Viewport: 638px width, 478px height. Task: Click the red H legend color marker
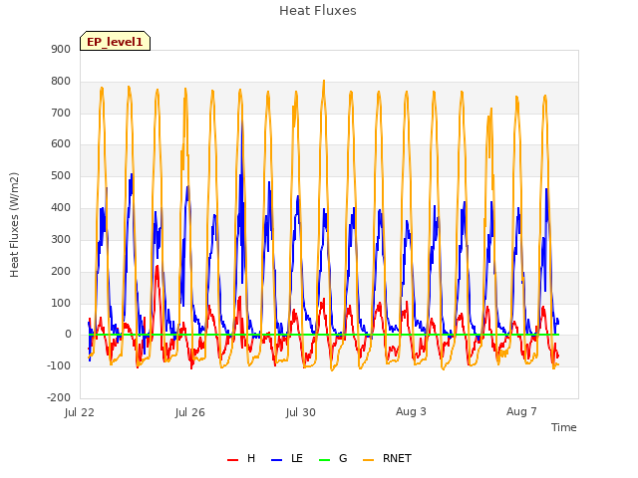[x=232, y=460]
